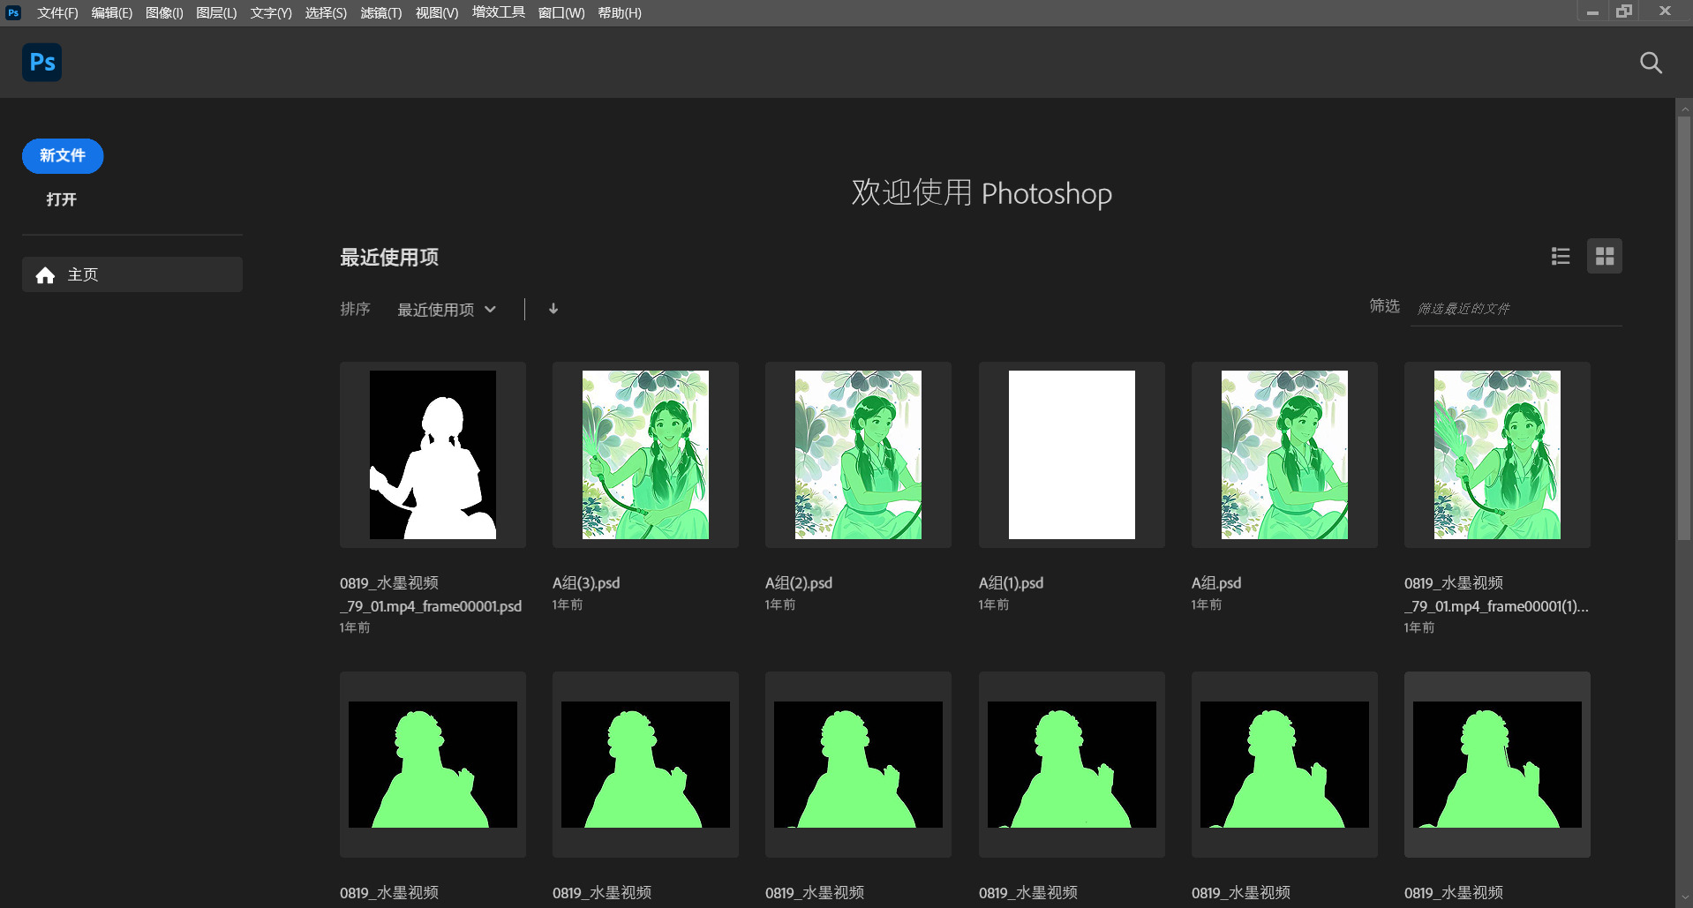The image size is (1693, 908).
Task: Open the A组(3).psd thumbnail
Action: pyautogui.click(x=645, y=455)
